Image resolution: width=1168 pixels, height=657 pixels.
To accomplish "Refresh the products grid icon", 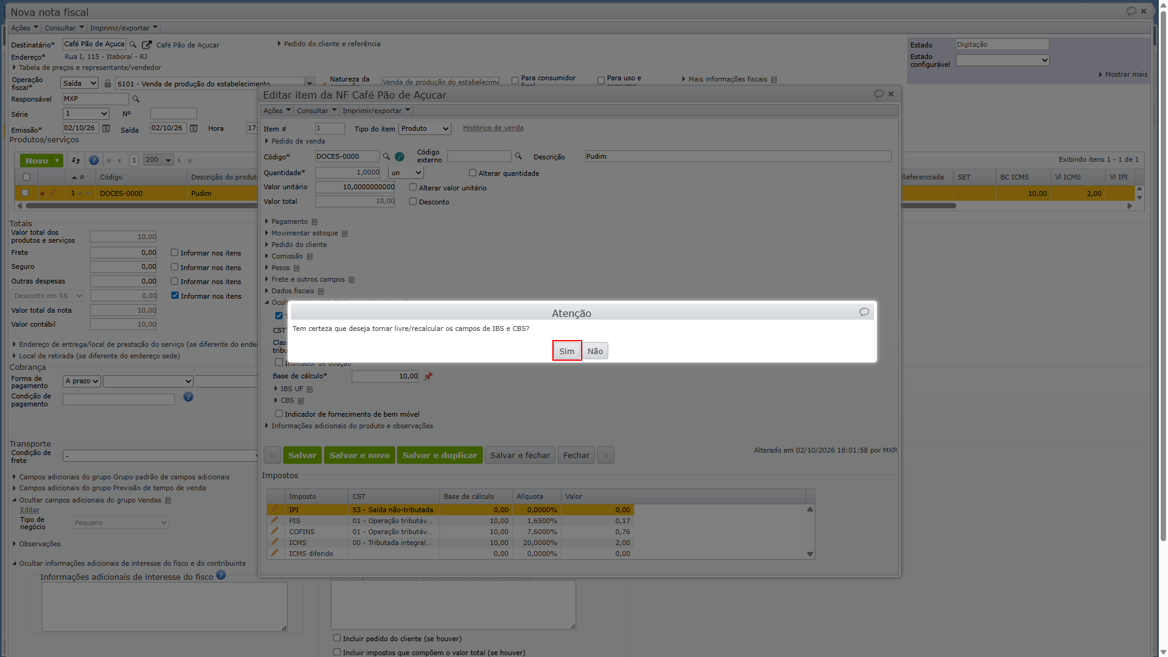I will [75, 161].
